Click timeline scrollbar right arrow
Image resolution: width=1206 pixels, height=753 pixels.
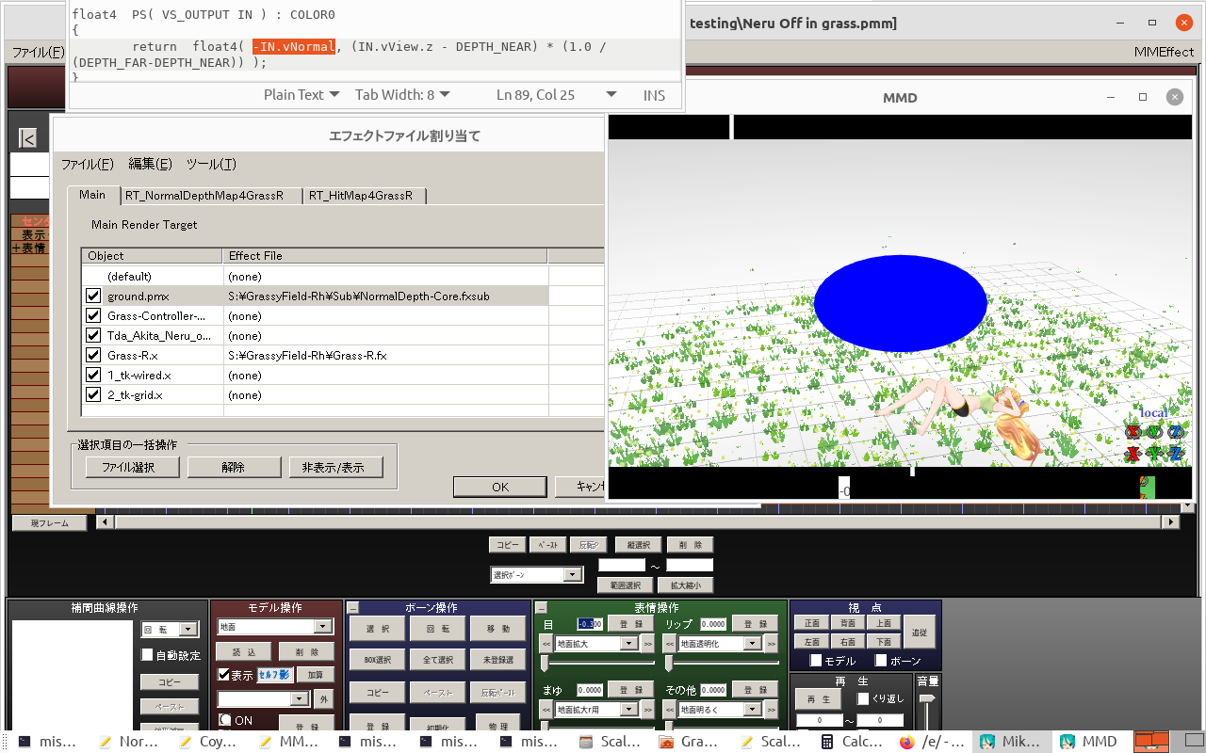1171,521
